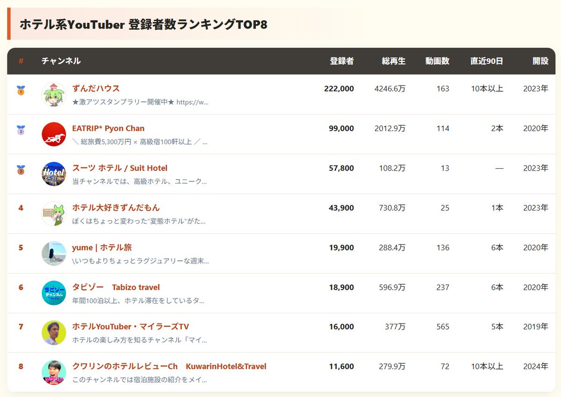This screenshot has height=397, width=561.
Task: Select subscriber count 57,800
Action: tap(341, 168)
